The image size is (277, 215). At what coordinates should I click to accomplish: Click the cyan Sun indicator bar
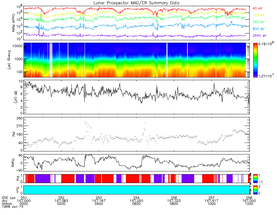point(136,190)
